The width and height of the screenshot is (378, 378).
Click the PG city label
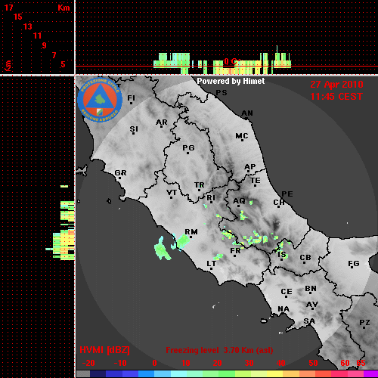pos(188,147)
